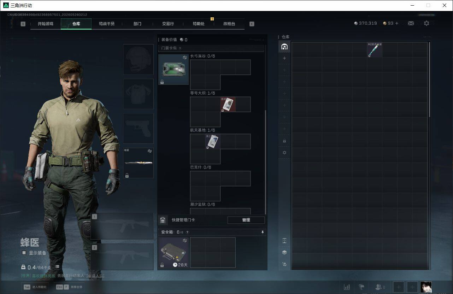453x294 pixels.
Task: Swap the safe box using arrows icon
Action: [x=185, y=240]
